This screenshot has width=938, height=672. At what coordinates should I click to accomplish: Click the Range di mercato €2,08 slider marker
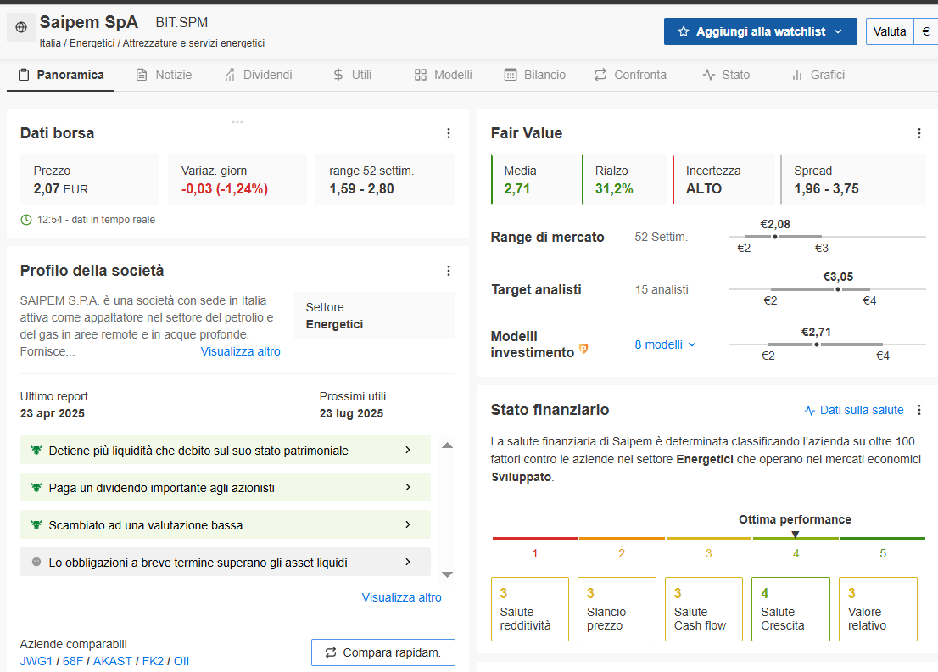coord(775,237)
